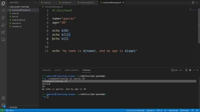The height and width of the screenshot is (112, 200).
Task: Kill terminal with trash icon
Action: click(x=190, y=70)
